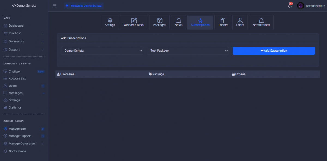This screenshot has height=161, width=327.
Task: Open the Setings gear tab
Action: (x=110, y=22)
